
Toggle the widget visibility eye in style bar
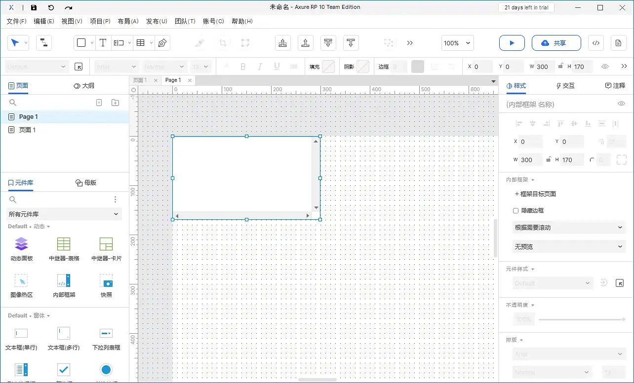(x=605, y=66)
